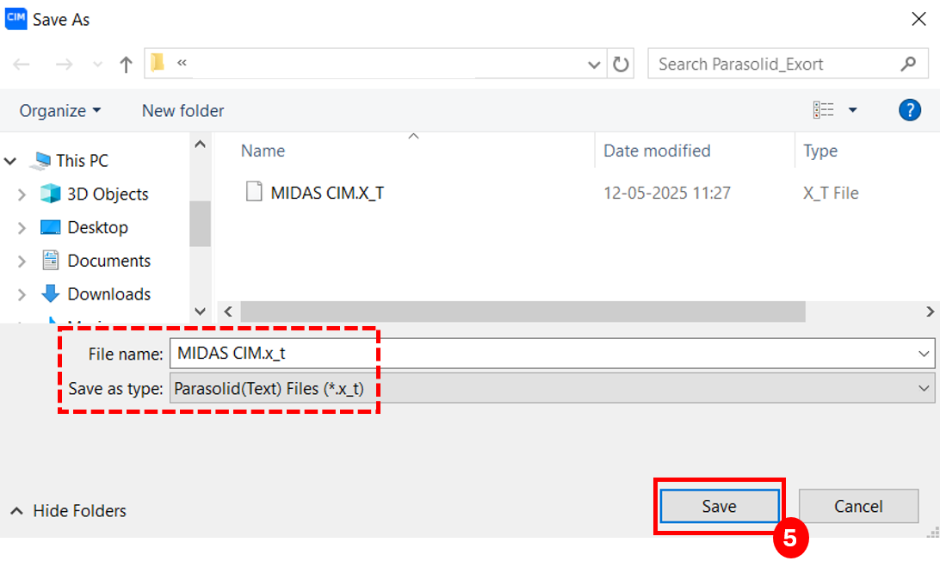Open the File name dropdown arrow

pyautogui.click(x=924, y=354)
